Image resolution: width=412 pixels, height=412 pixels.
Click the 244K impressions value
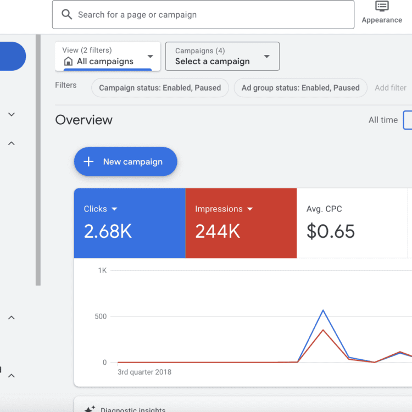(218, 231)
